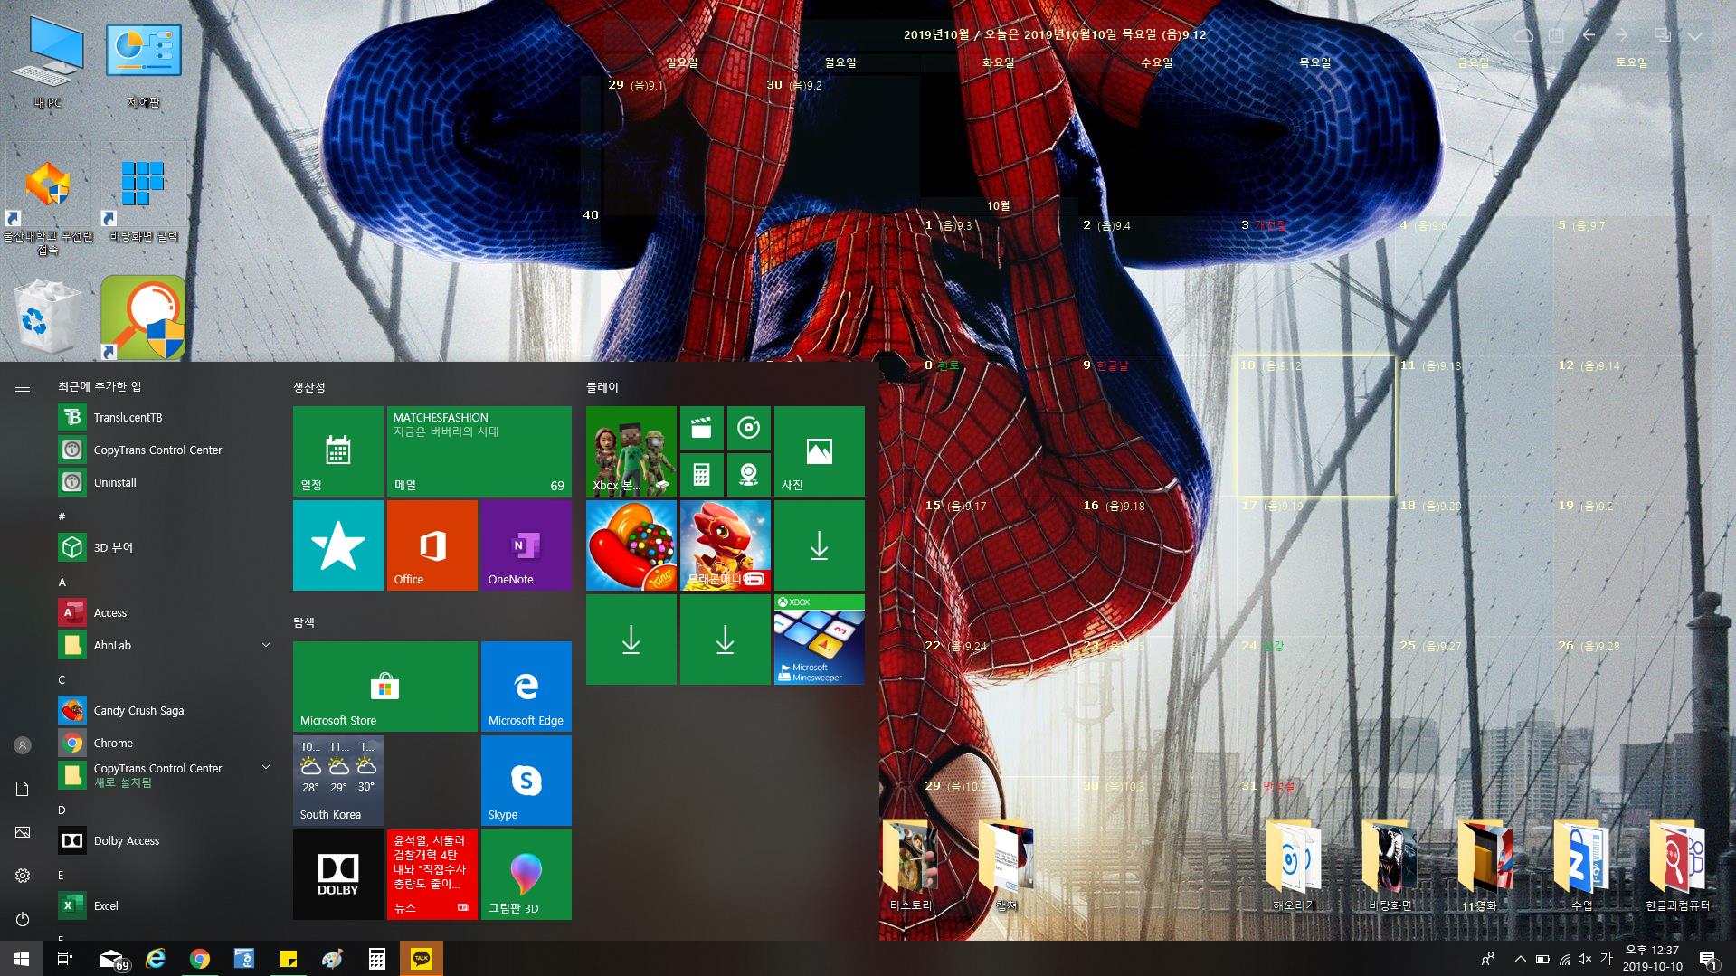Switch Korean IME mode 가 in tray

[1607, 959]
